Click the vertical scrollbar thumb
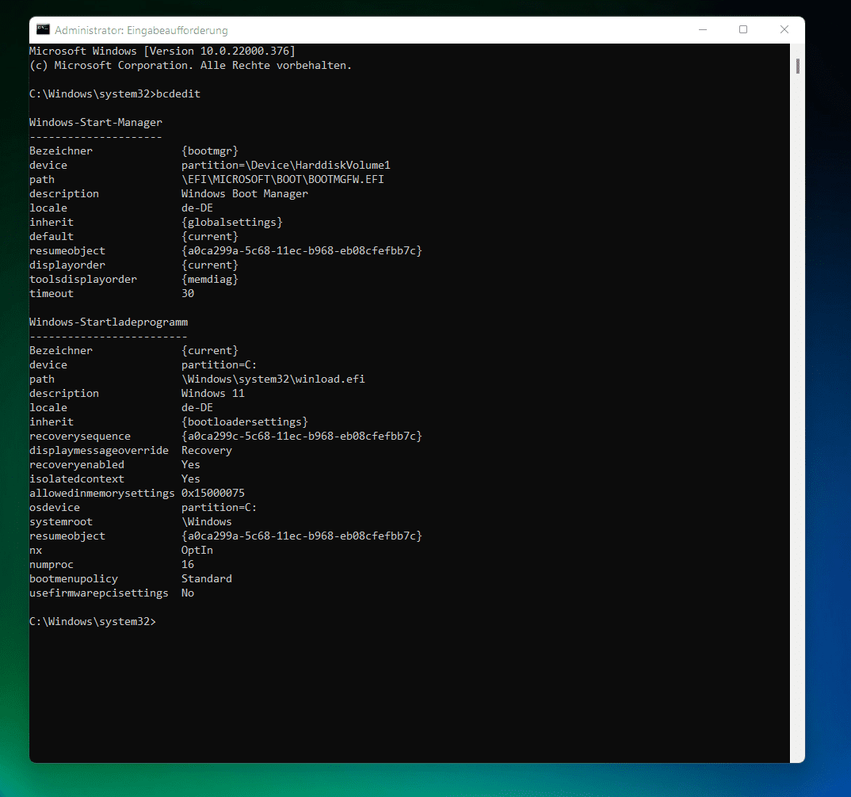The image size is (851, 797). pos(797,67)
